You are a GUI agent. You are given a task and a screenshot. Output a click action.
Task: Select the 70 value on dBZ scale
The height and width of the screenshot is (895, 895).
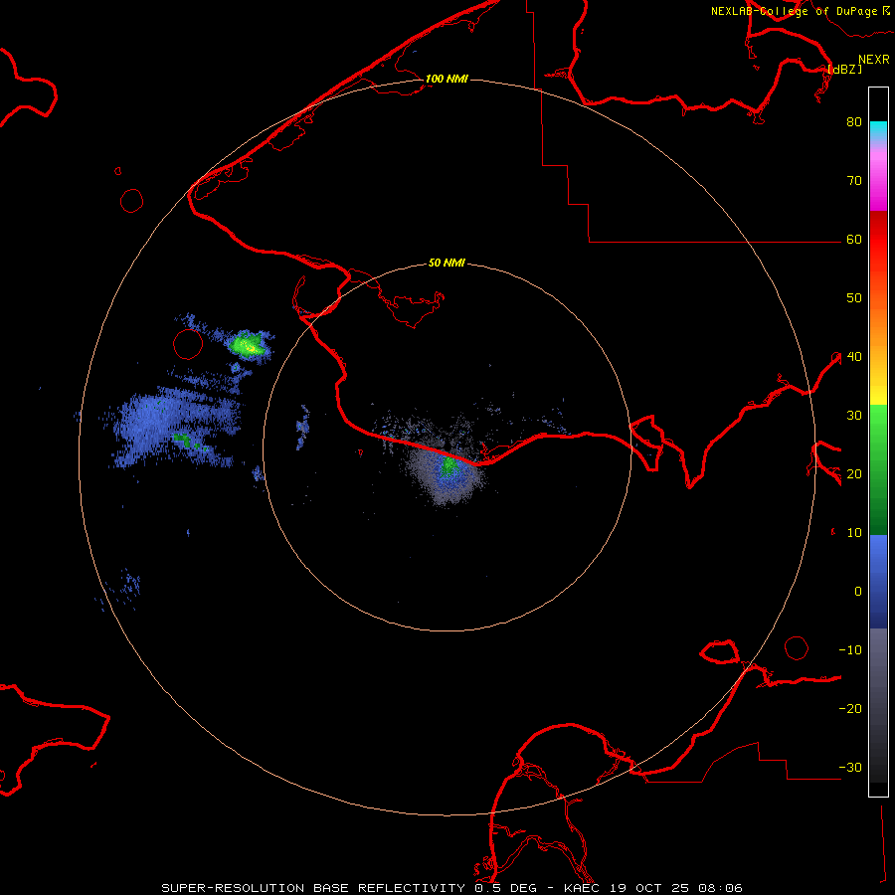tap(854, 180)
